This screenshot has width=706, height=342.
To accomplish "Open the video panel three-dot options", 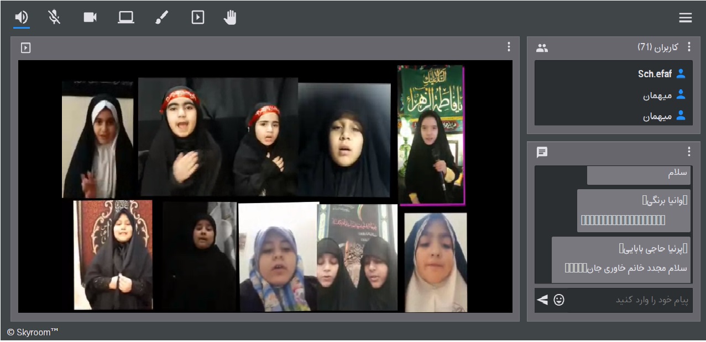I will [x=509, y=47].
